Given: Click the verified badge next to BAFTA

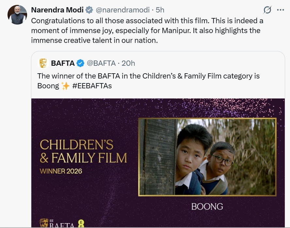Looking at the screenshot, I should [80, 63].
